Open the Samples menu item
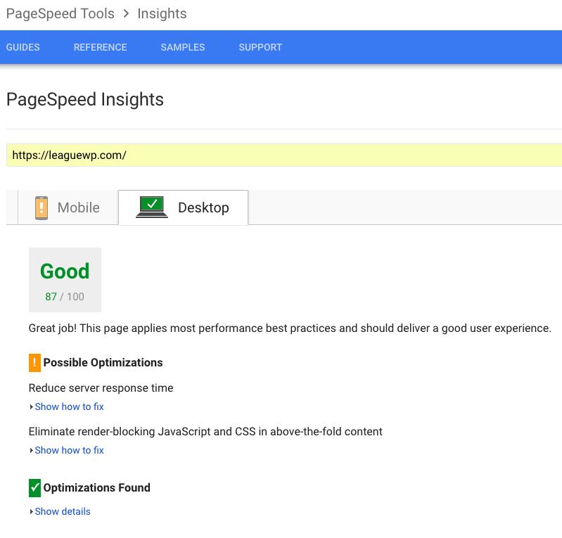The height and width of the screenshot is (538, 562). coord(183,47)
